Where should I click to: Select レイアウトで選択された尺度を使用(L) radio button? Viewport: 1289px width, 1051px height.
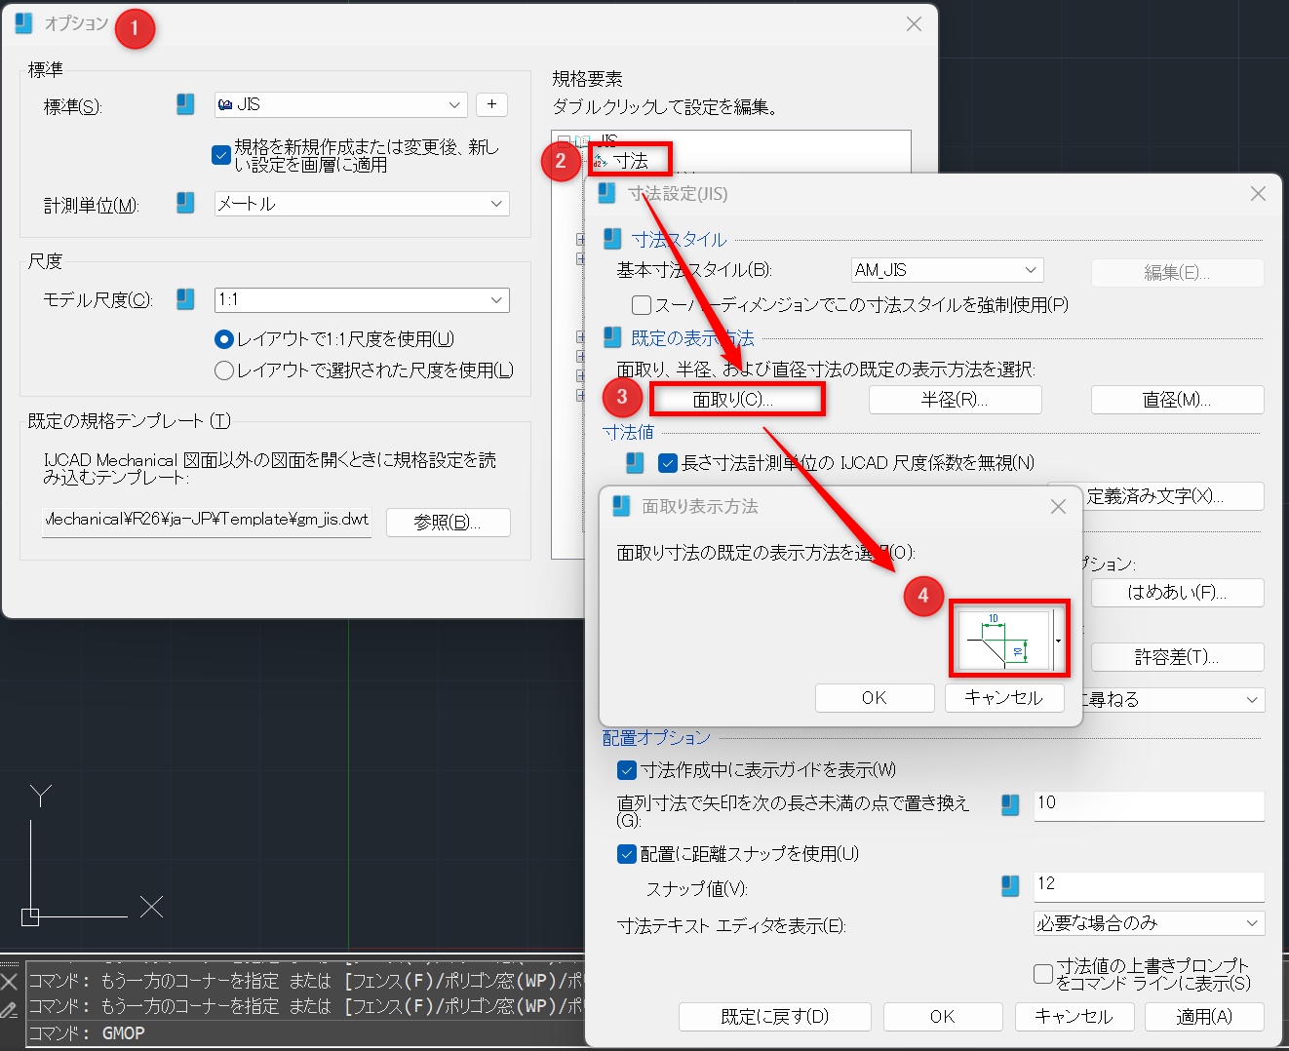tap(224, 370)
